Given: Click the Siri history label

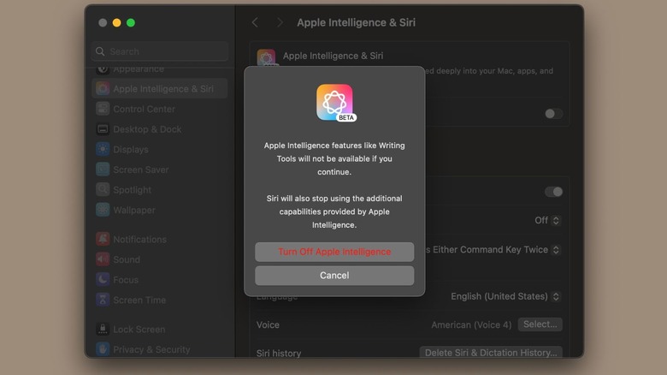Looking at the screenshot, I should [279, 353].
